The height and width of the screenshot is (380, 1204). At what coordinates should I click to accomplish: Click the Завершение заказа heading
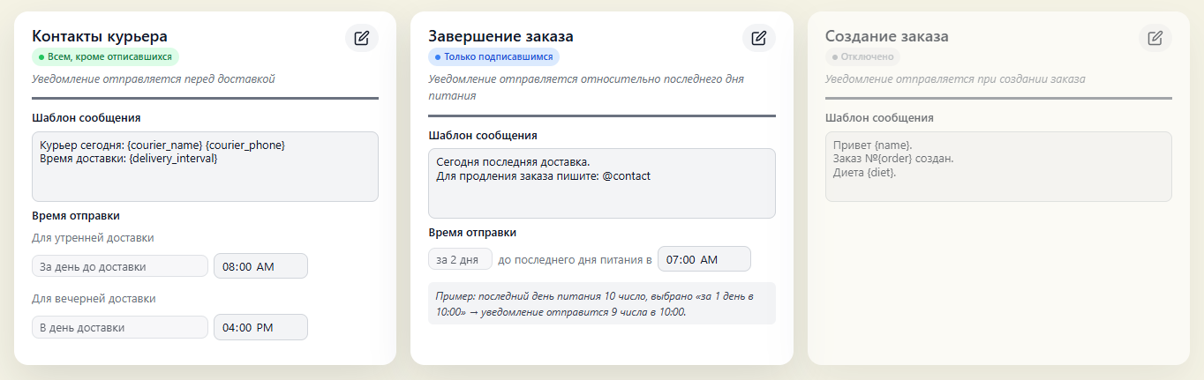500,36
